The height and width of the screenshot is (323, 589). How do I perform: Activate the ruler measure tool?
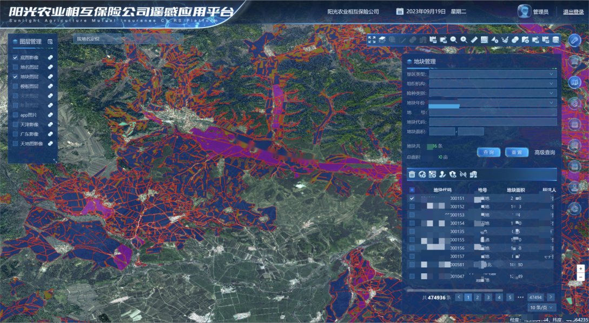click(474, 39)
